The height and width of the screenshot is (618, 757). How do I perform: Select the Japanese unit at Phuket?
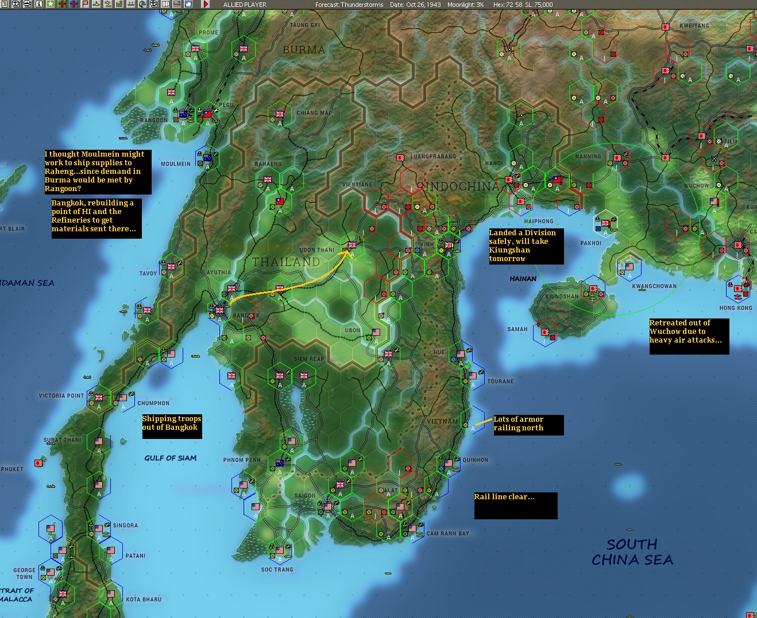[x=39, y=462]
